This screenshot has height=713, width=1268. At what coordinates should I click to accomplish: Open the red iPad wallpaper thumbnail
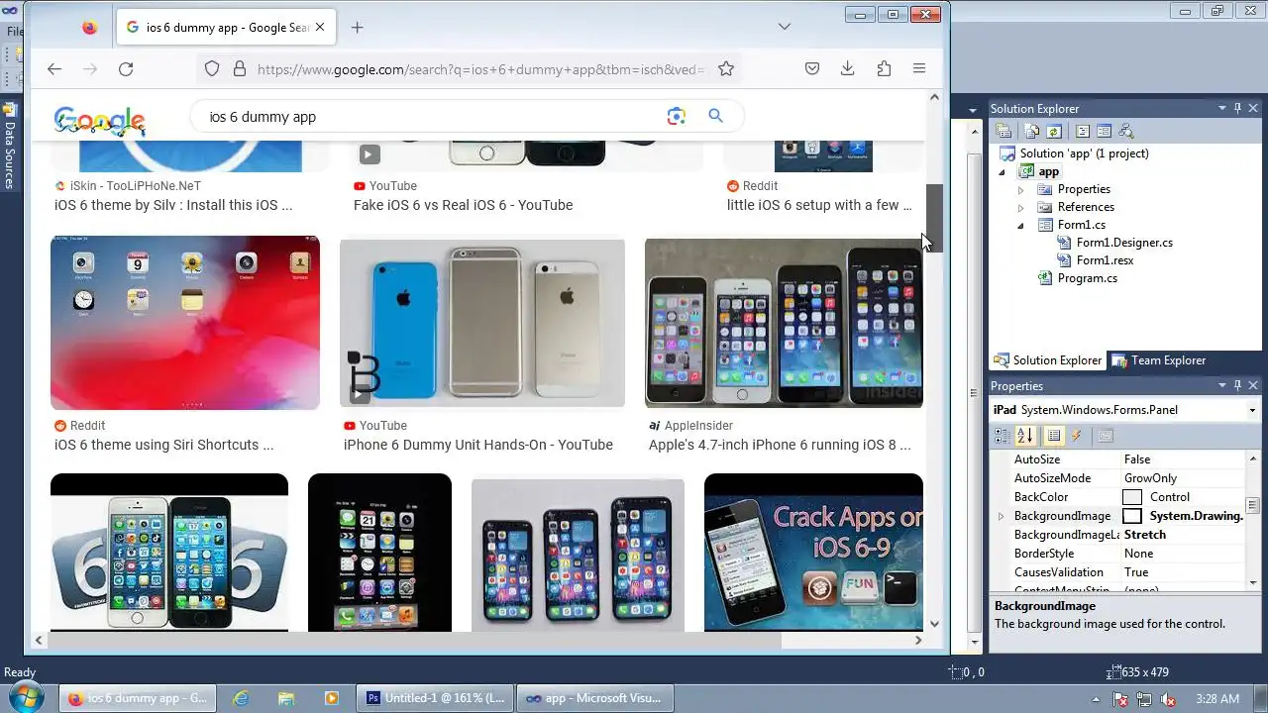coord(185,323)
